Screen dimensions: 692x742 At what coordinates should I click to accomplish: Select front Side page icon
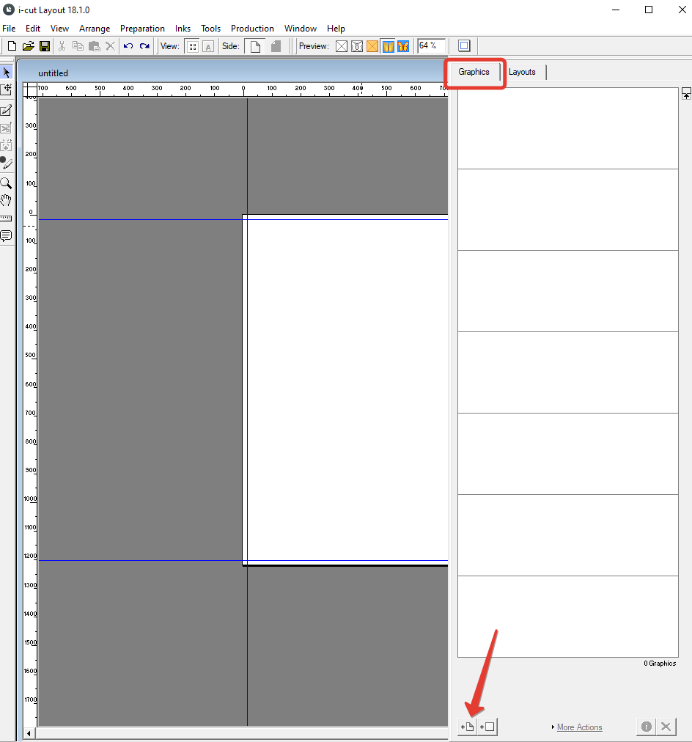(x=255, y=46)
